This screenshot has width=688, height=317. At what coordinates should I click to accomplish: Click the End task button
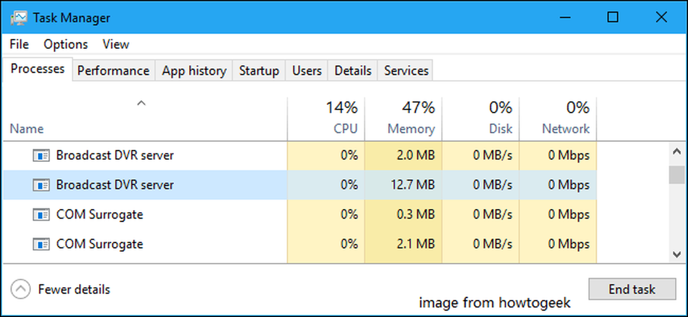tap(632, 290)
